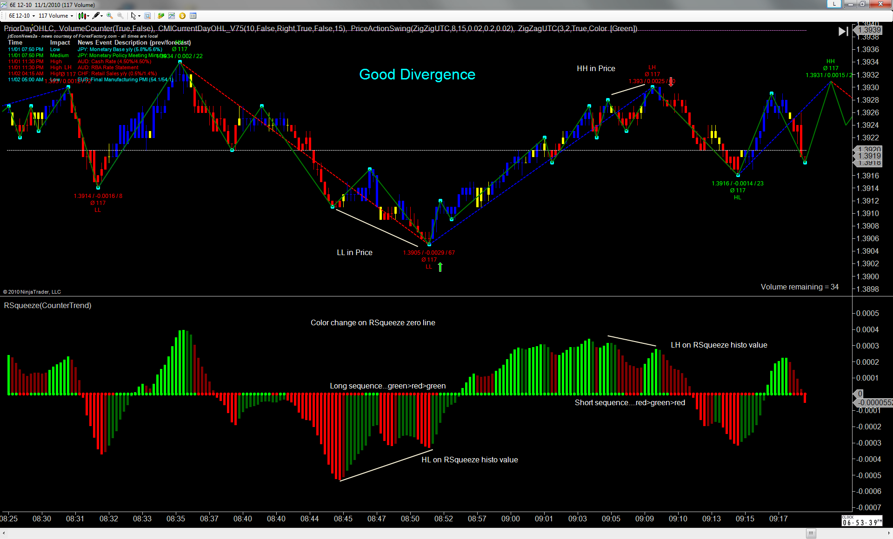Click the AUD RBA Rate Statement news row
The height and width of the screenshot is (539, 893).
coord(73,67)
